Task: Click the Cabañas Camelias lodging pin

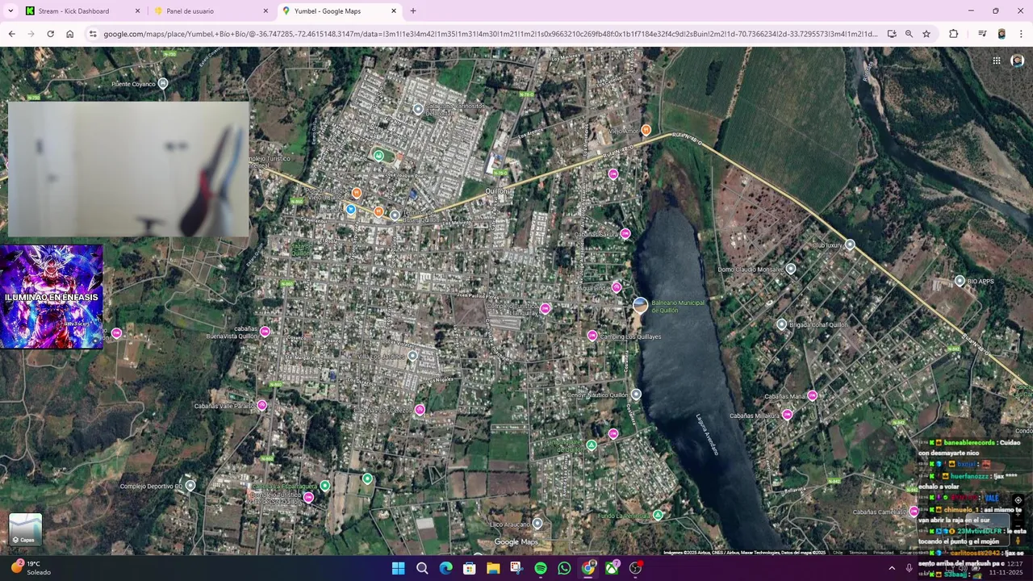Action: tap(914, 512)
